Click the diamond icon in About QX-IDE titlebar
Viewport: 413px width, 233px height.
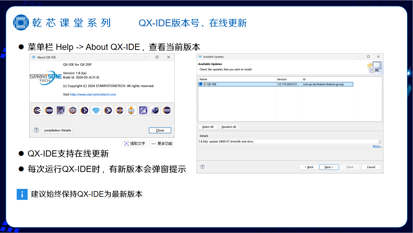click(x=34, y=57)
